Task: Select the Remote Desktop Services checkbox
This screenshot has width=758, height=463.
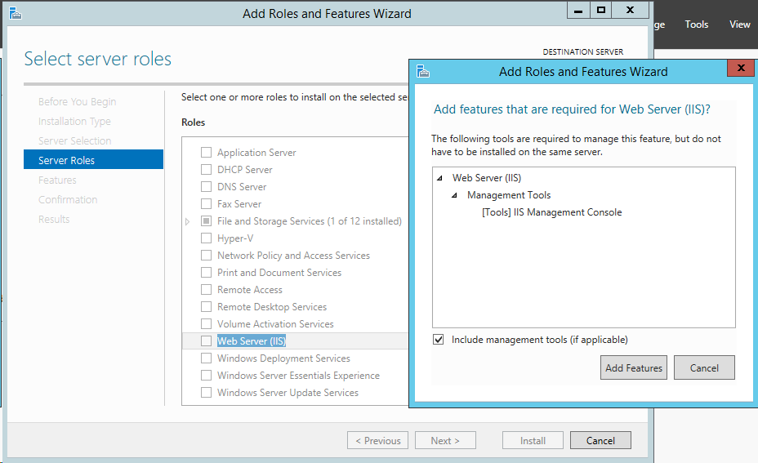Action: tap(206, 307)
